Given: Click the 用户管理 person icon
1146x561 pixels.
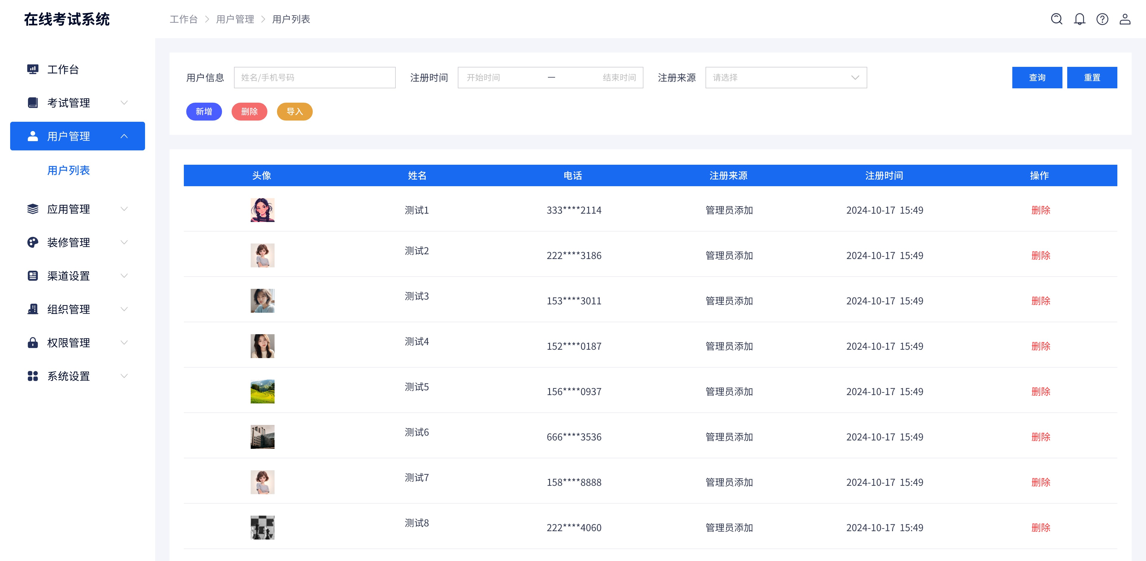Looking at the screenshot, I should [x=33, y=136].
